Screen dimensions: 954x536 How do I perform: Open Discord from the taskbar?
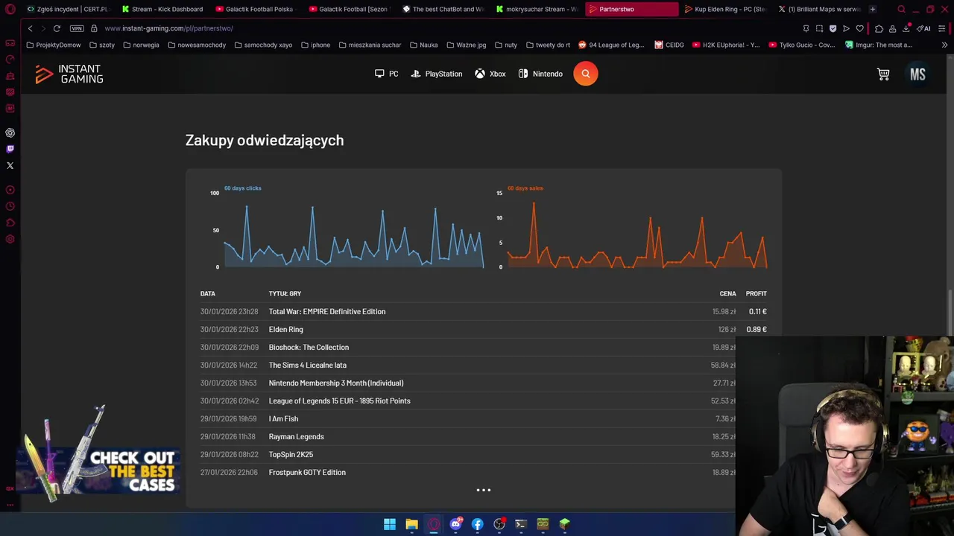(455, 524)
